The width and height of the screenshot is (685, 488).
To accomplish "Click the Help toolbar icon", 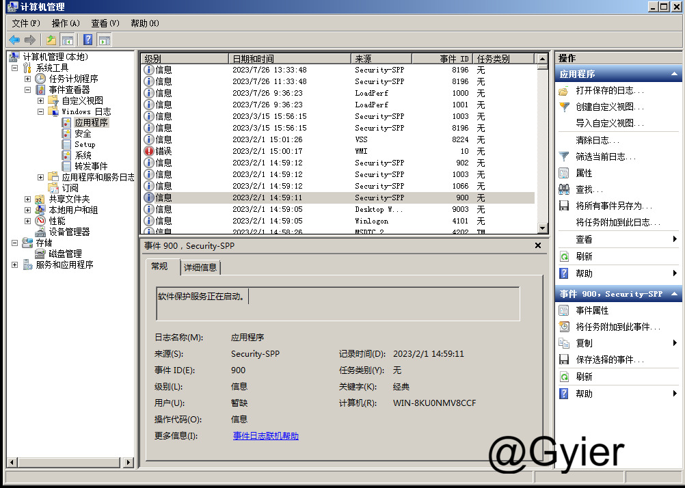I will (88, 40).
